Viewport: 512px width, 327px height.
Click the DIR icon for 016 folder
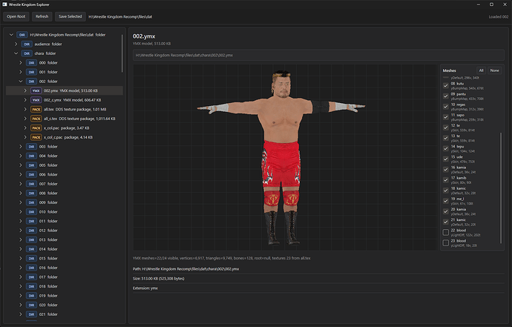[x=31, y=268]
